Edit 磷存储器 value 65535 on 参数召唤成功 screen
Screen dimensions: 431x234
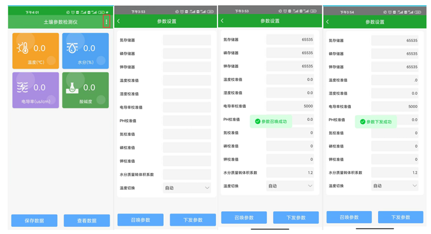point(290,53)
